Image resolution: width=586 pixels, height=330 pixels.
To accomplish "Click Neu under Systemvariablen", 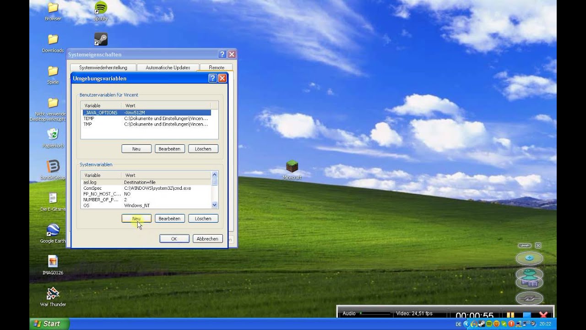I will 136,219.
